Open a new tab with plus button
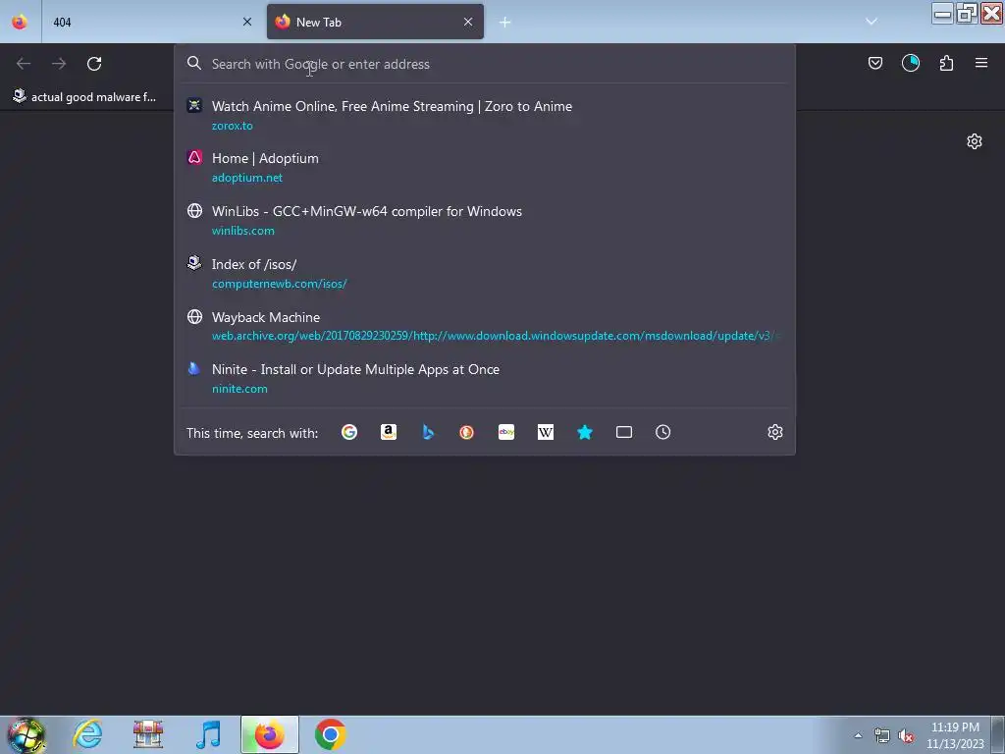The image size is (1005, 754). coord(505,23)
